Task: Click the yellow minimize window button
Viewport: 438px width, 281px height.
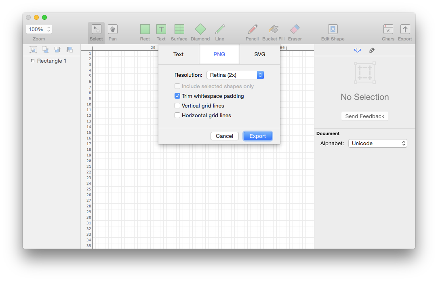Action: point(36,17)
